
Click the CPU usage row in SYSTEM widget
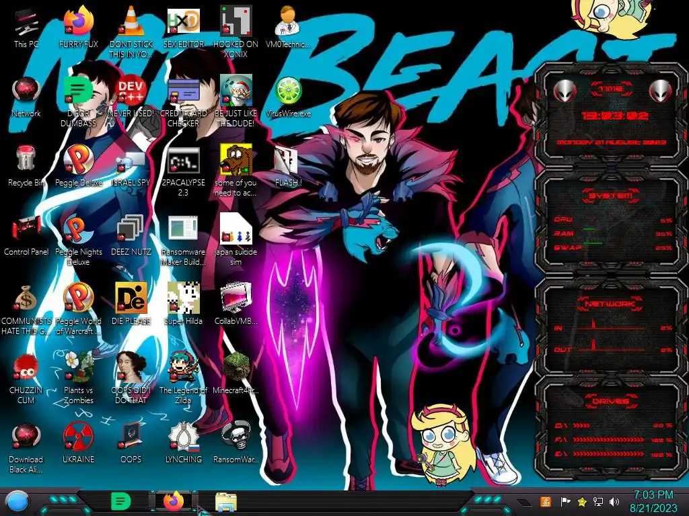(614, 220)
